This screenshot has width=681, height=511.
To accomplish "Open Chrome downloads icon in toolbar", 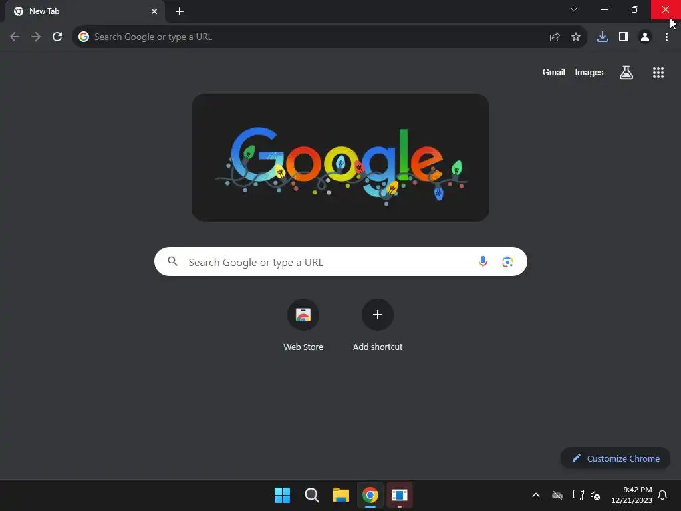I will pyautogui.click(x=603, y=37).
